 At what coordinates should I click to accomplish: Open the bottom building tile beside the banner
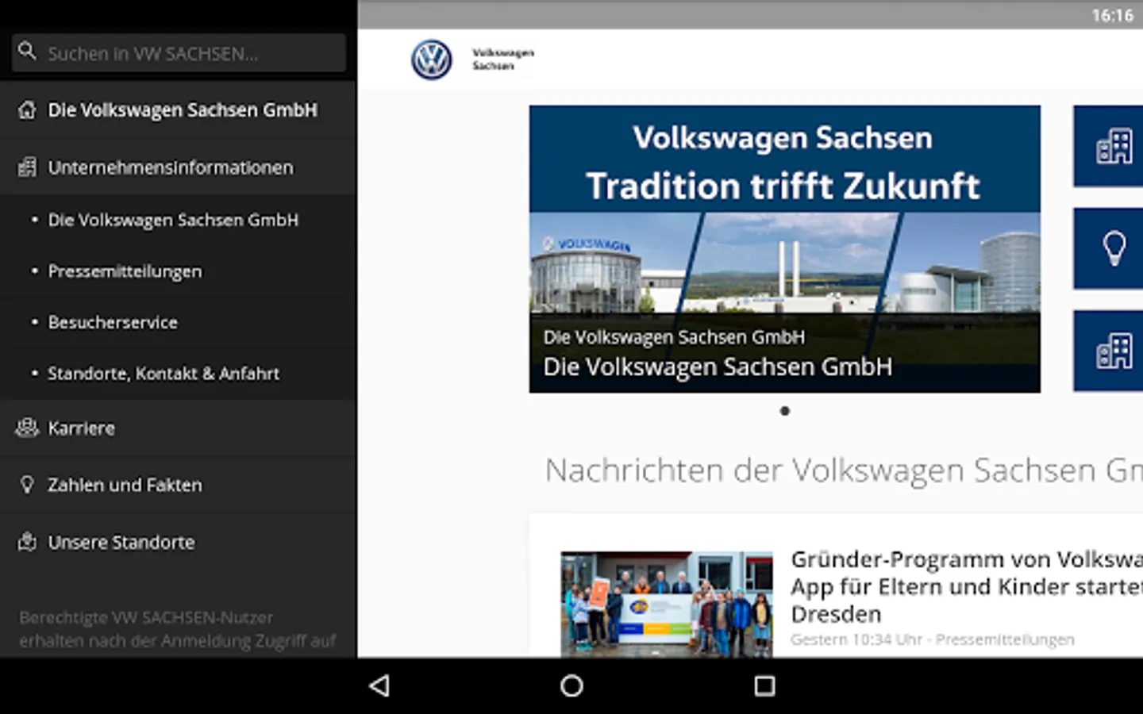1109,351
